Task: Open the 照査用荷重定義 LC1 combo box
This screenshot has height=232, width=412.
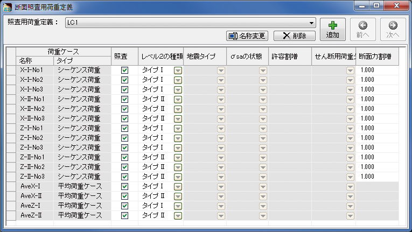Action: (191, 23)
